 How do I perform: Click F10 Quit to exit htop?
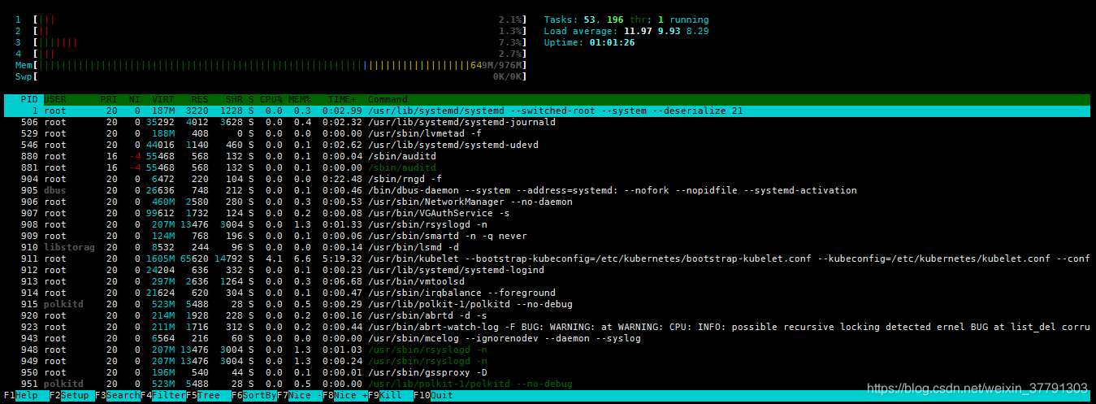pyautogui.click(x=433, y=395)
